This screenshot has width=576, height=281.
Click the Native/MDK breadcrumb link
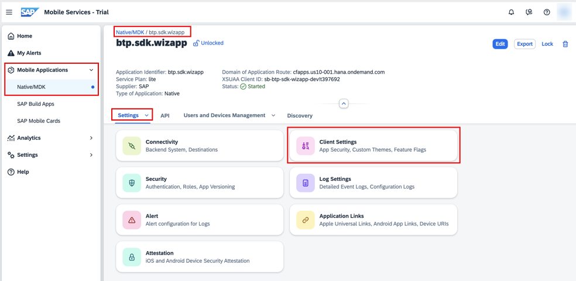[130, 32]
